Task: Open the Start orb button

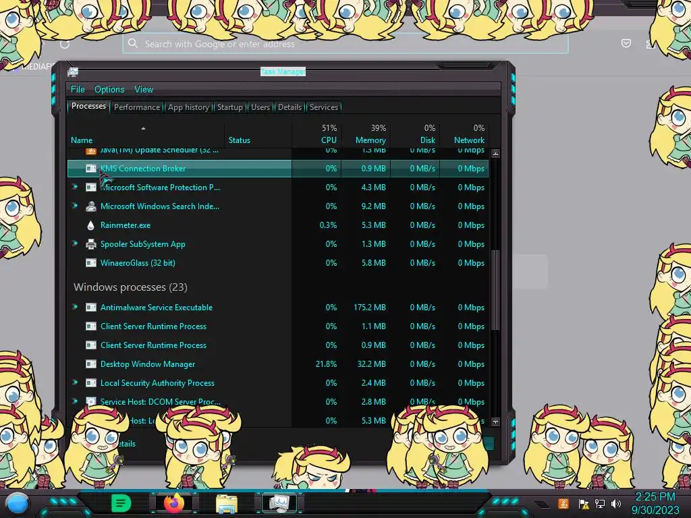Action: (x=18, y=504)
